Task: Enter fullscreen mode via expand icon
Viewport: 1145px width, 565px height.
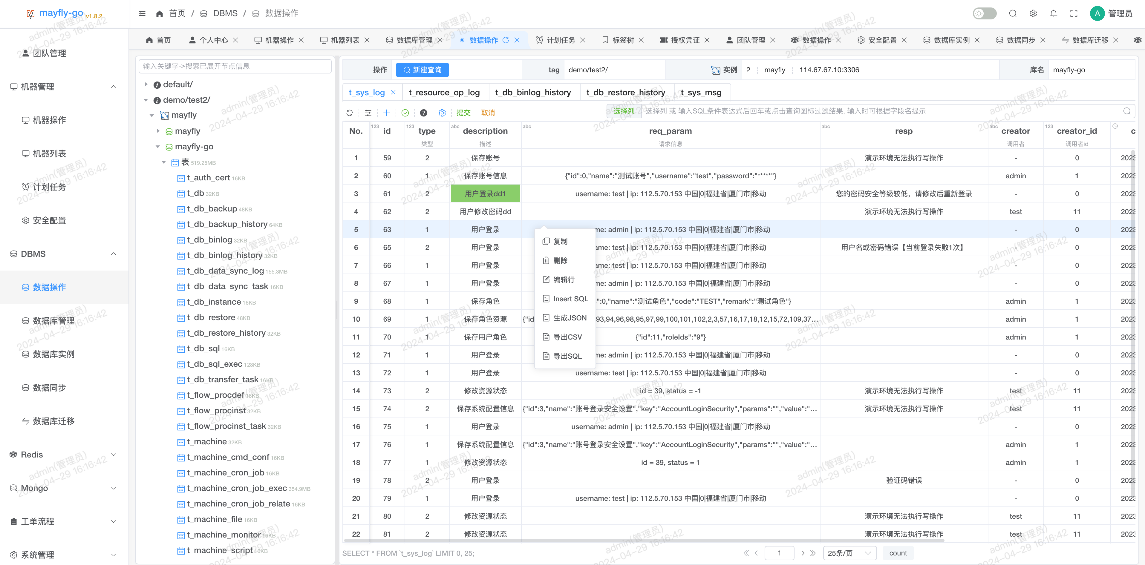Action: coord(1074,13)
